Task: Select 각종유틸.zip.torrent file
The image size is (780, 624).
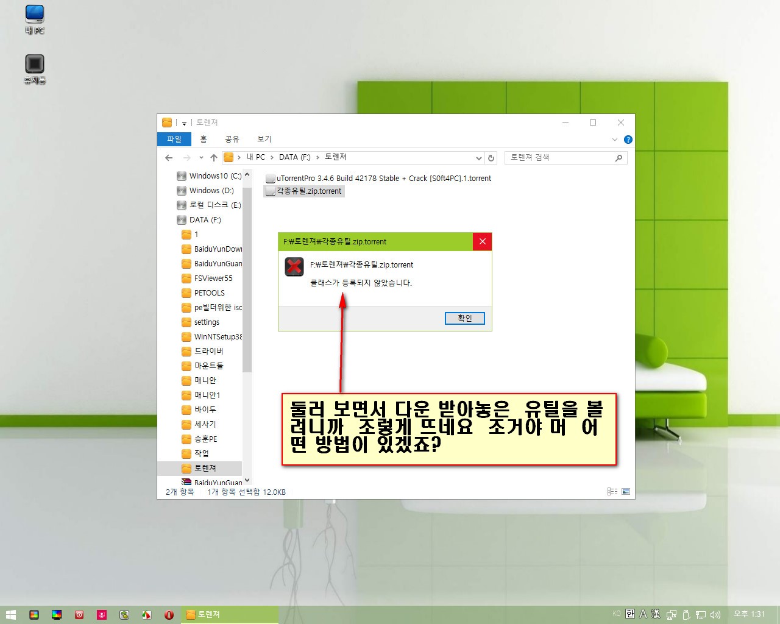Action: coord(304,191)
